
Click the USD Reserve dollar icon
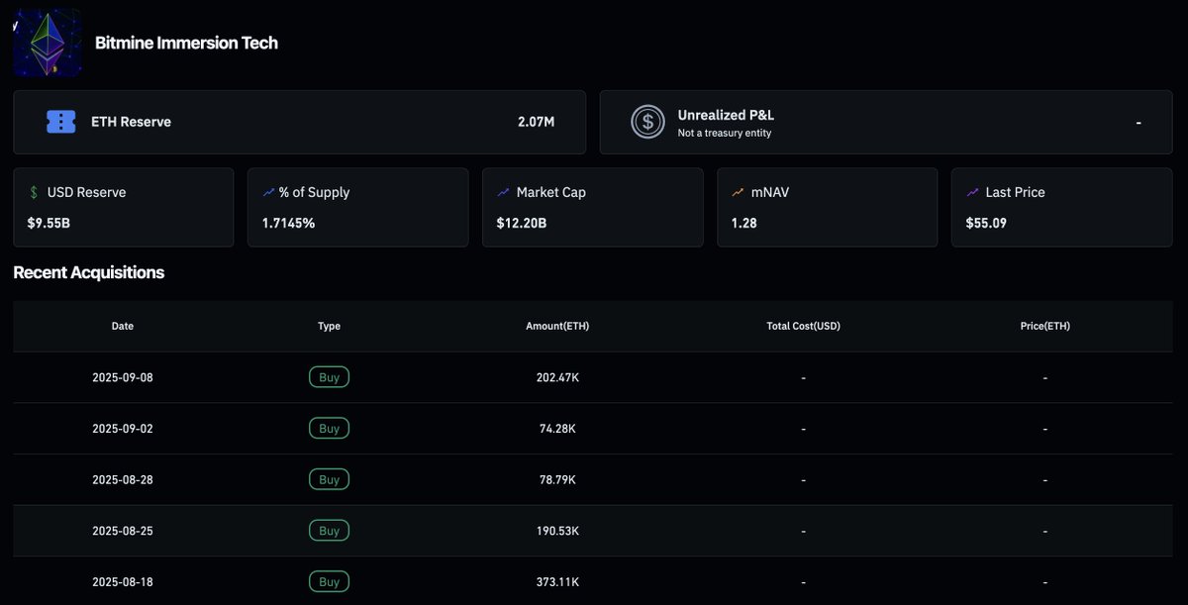click(x=34, y=191)
